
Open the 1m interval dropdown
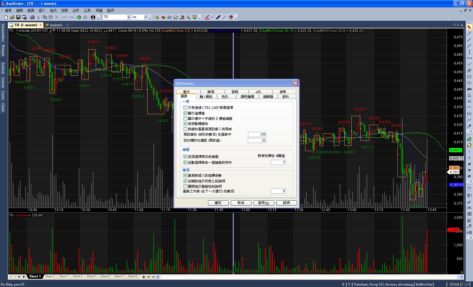pos(146,17)
